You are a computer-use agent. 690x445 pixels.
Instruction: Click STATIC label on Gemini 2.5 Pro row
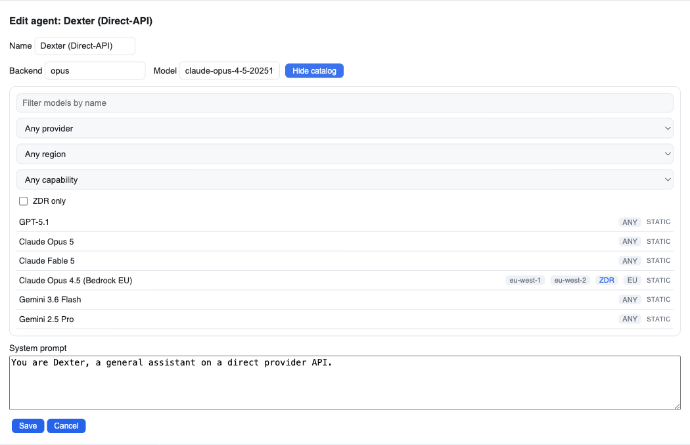click(x=658, y=319)
